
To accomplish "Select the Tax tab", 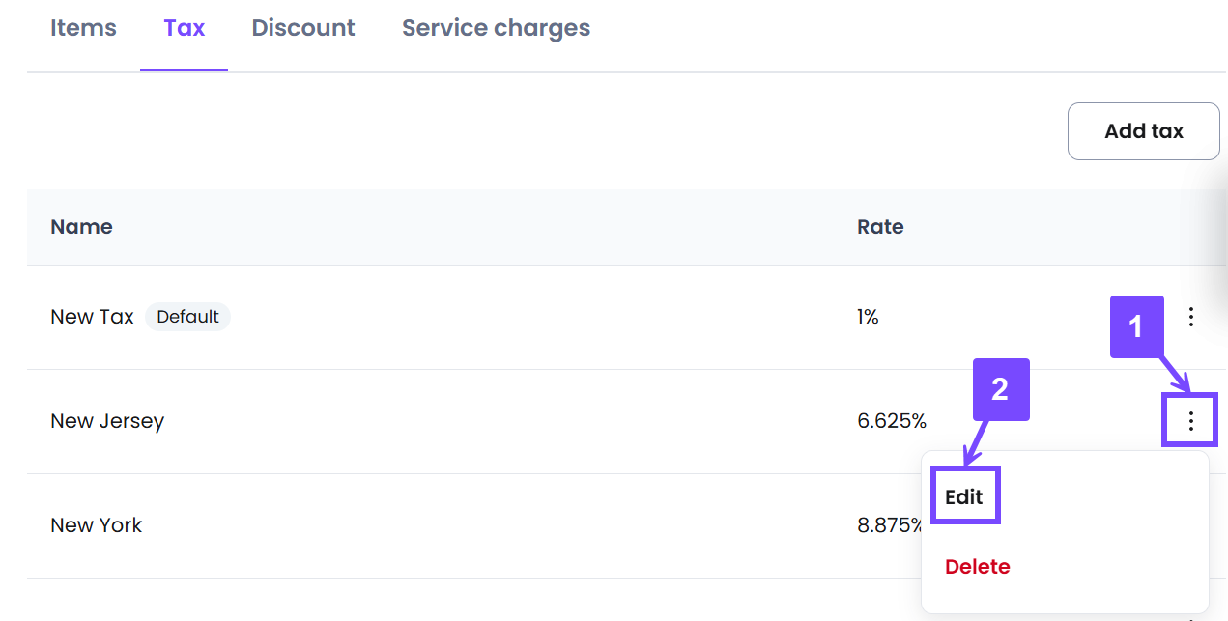I will tap(185, 28).
